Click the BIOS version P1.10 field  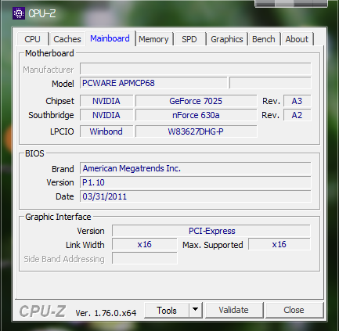pos(196,182)
